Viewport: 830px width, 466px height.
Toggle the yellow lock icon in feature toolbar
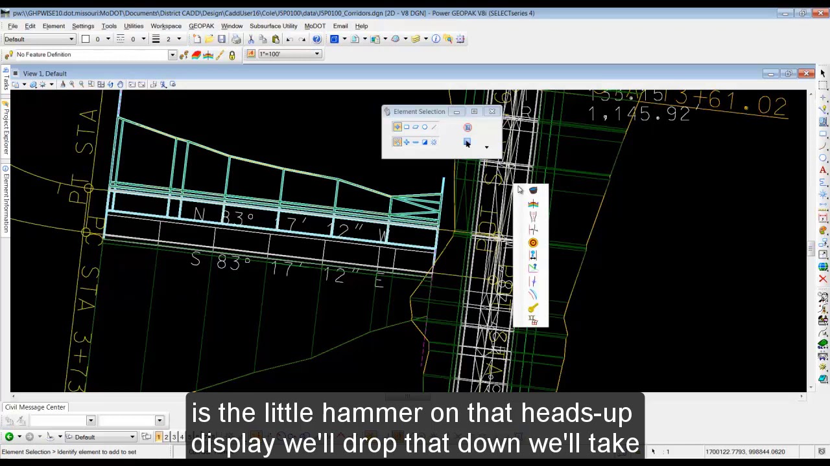coord(232,55)
